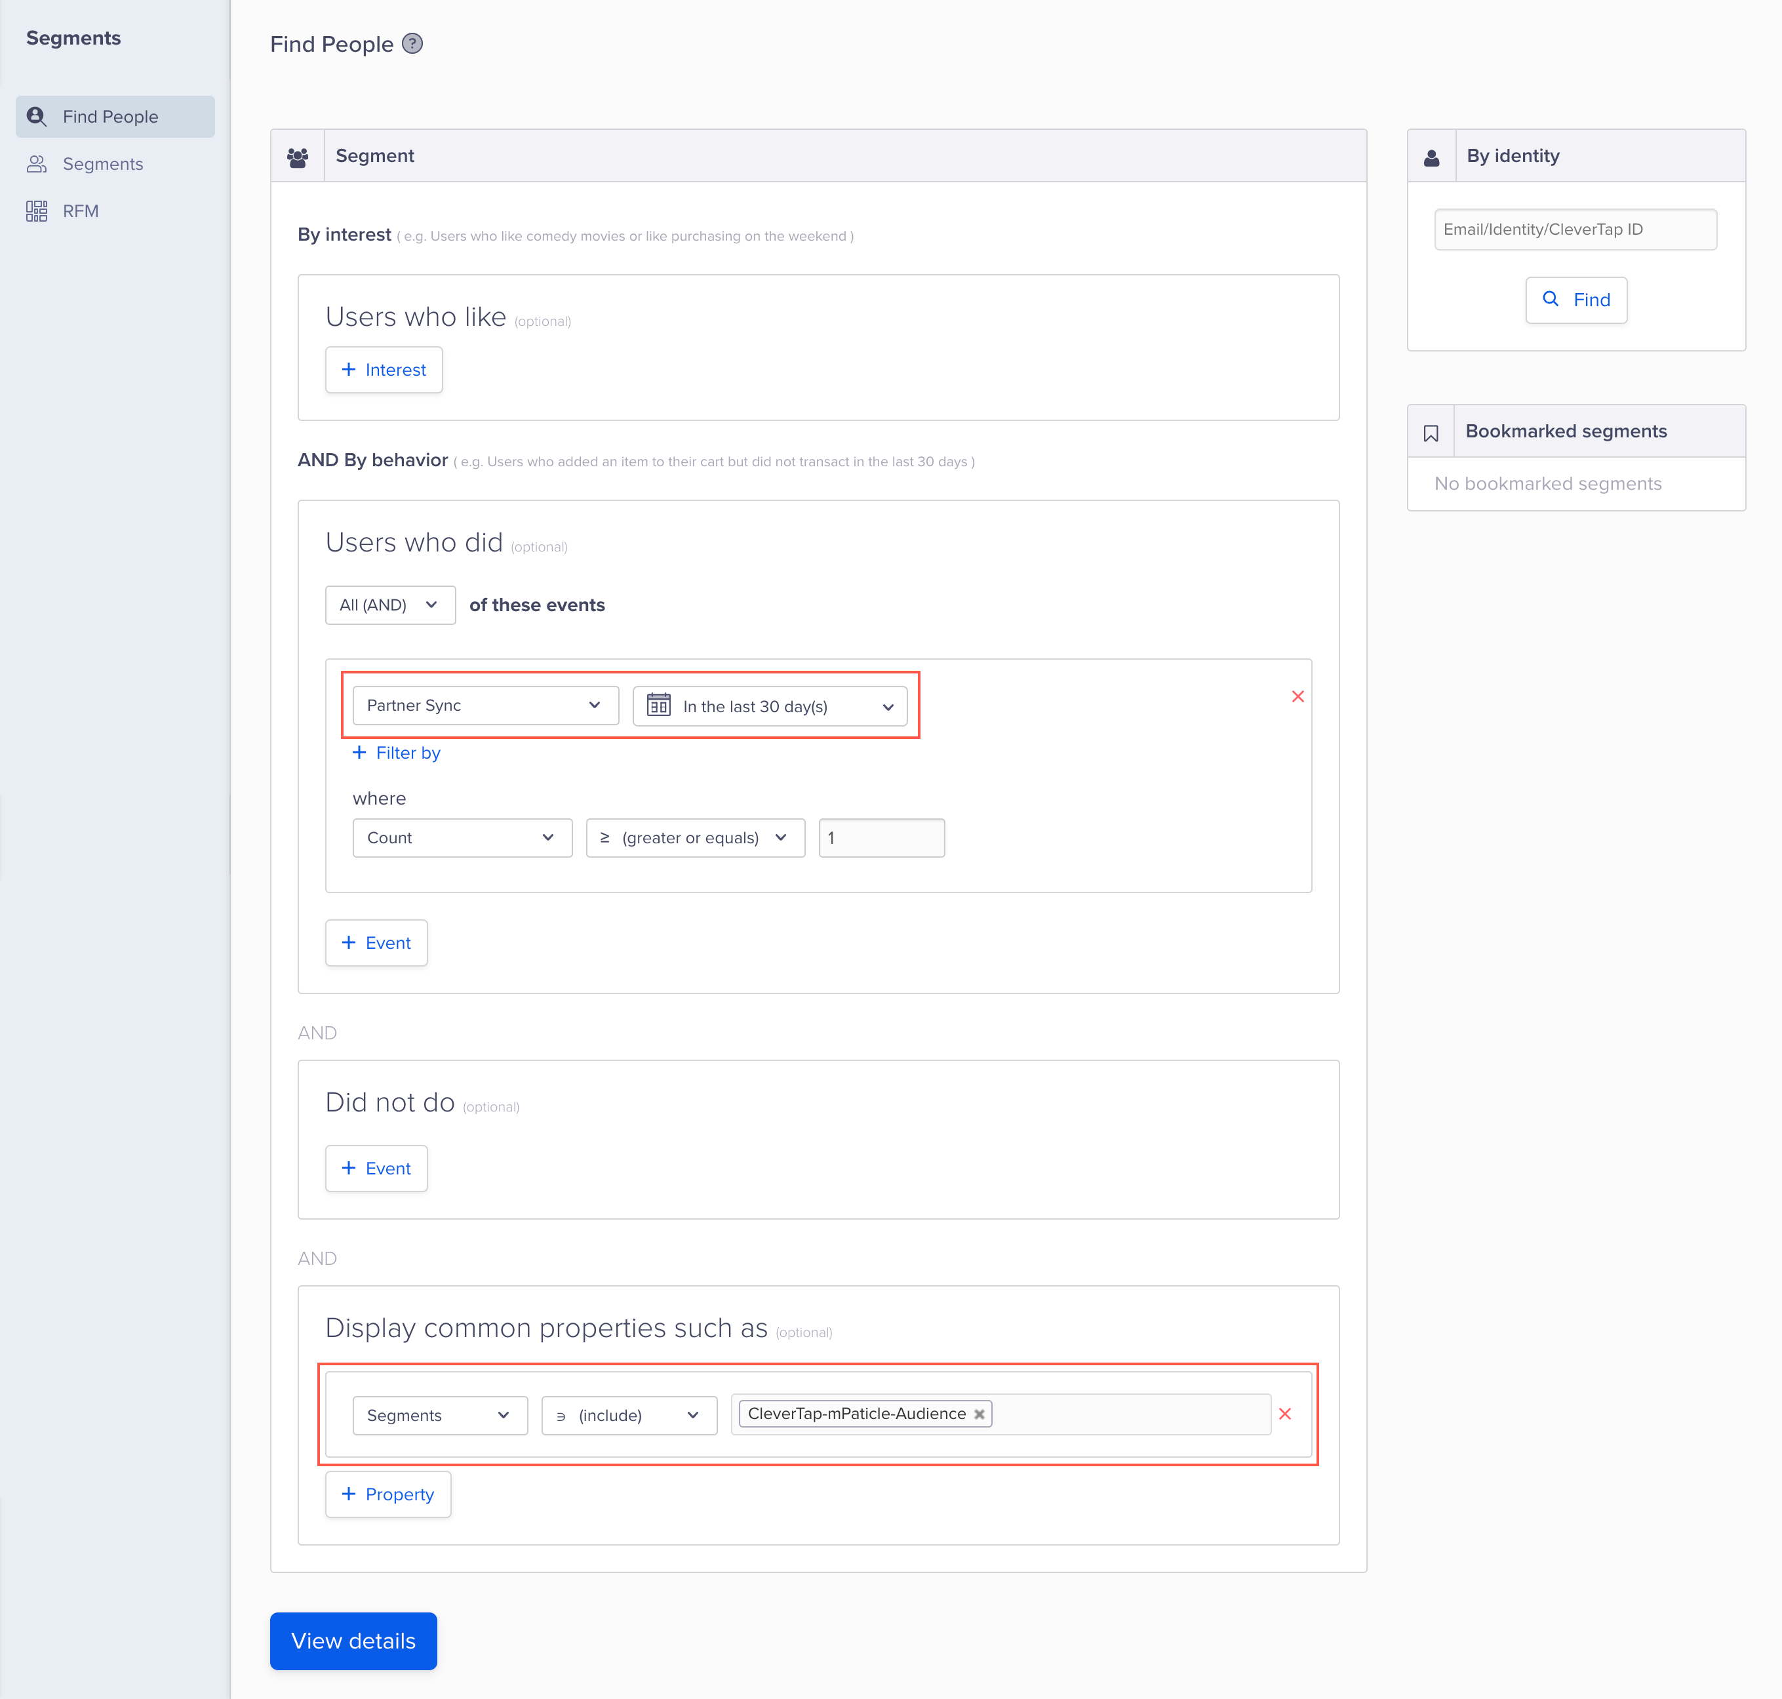Add an Interest under Users who like
The image size is (1782, 1699).
coord(384,370)
